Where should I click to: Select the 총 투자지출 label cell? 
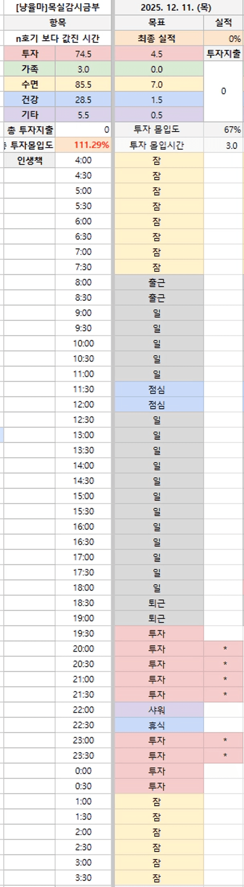point(30,130)
